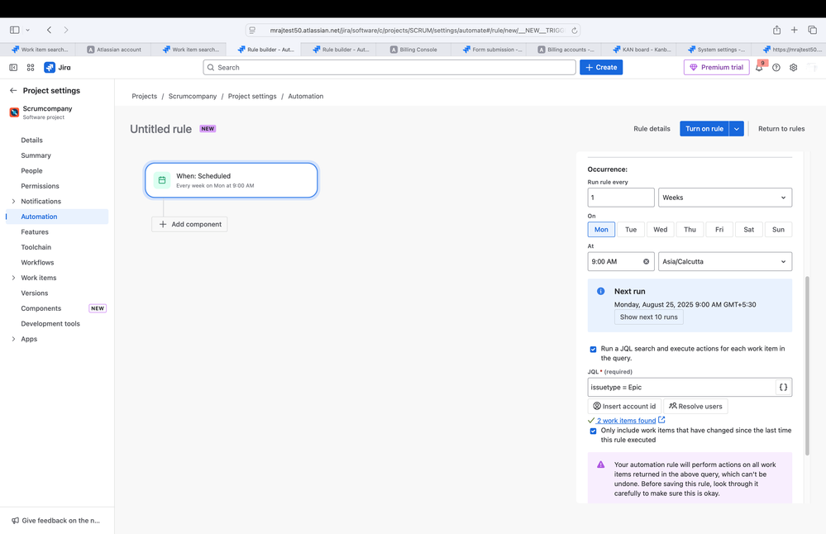Screen dimensions: 826x534
Task: Expand Work items in sidebar
Action: tap(14, 278)
